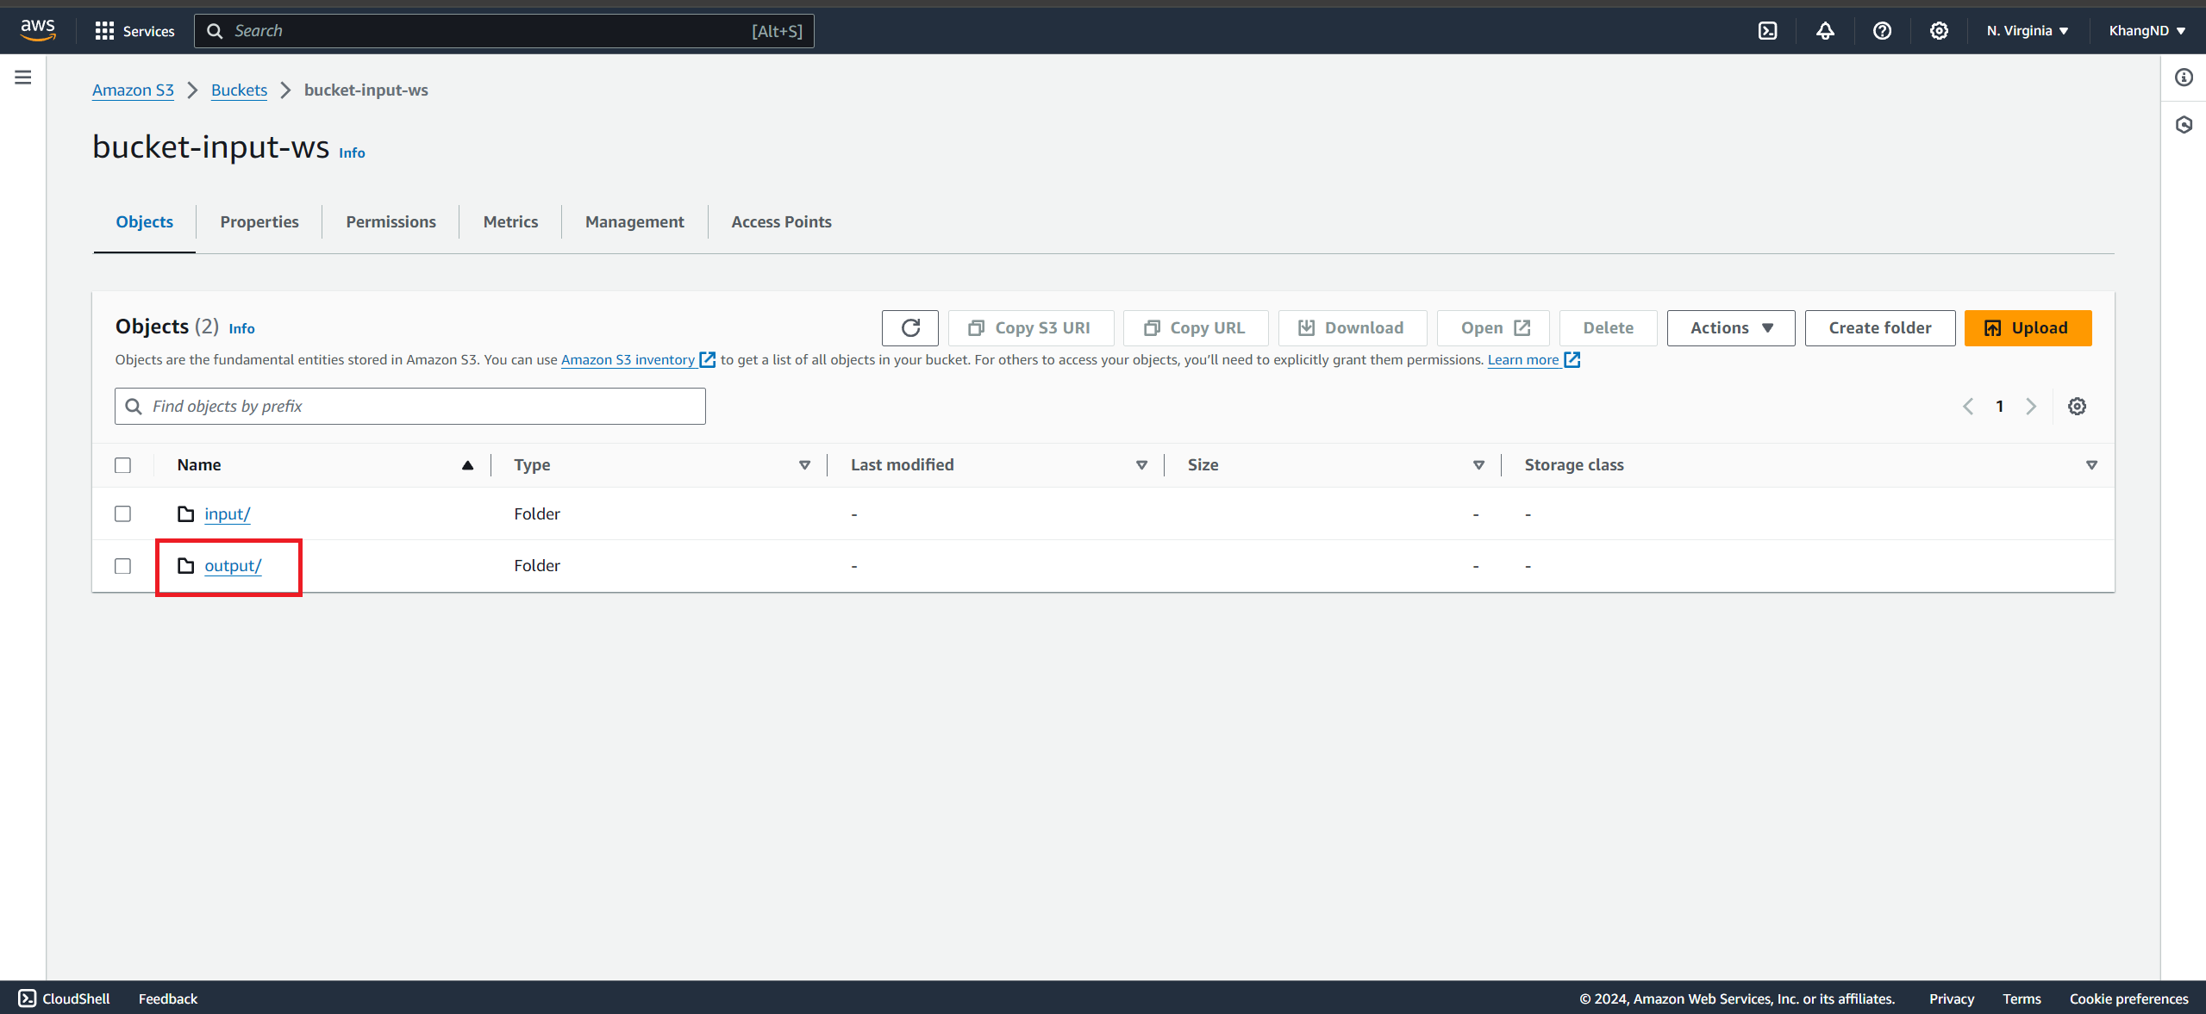Expand the left hamburger navigation menu

23,78
